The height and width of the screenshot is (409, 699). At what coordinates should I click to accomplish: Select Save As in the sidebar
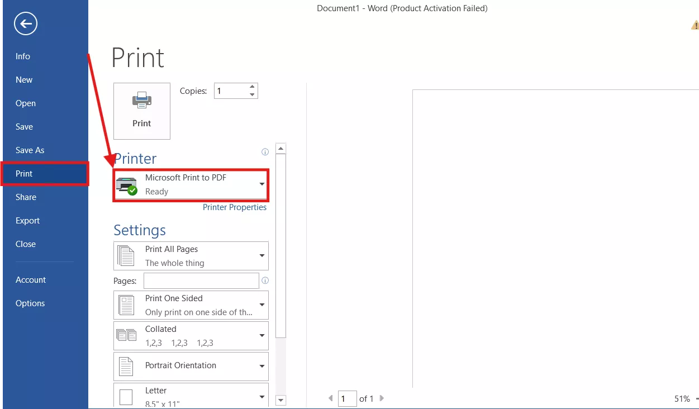point(30,150)
